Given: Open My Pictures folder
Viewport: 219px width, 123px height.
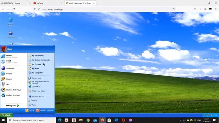Looking at the screenshot, I should coord(41,64).
